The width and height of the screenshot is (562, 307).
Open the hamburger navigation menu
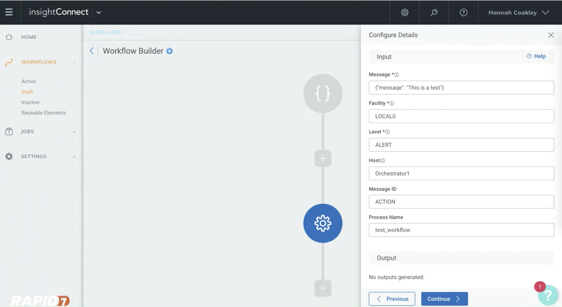pos(9,12)
